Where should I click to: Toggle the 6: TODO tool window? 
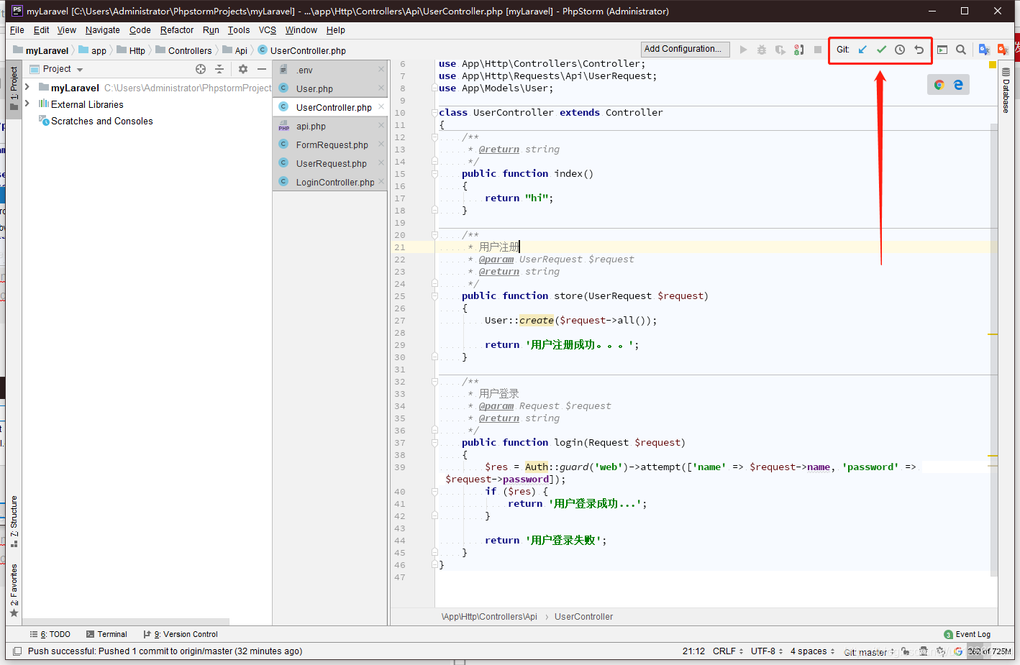tap(50, 634)
